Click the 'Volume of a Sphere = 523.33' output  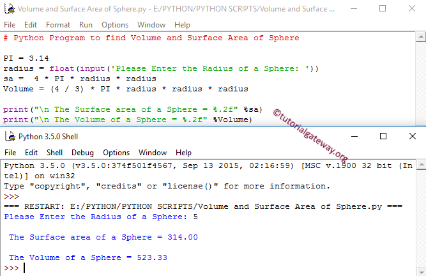pos(88,257)
